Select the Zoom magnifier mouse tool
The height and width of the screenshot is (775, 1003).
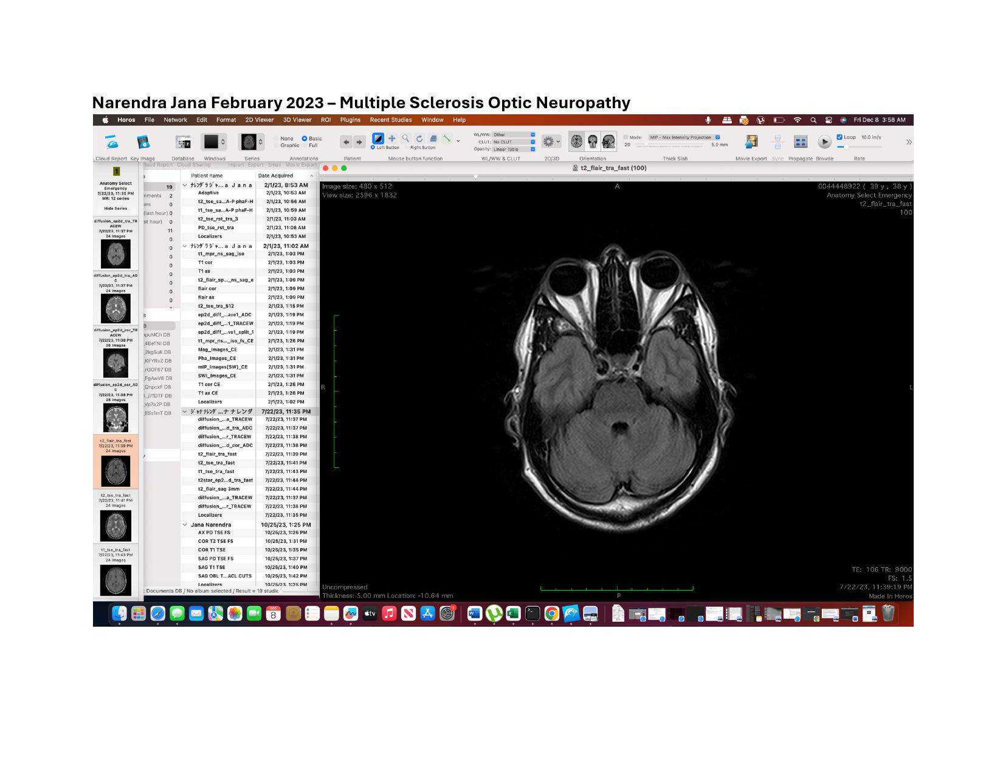coord(405,139)
